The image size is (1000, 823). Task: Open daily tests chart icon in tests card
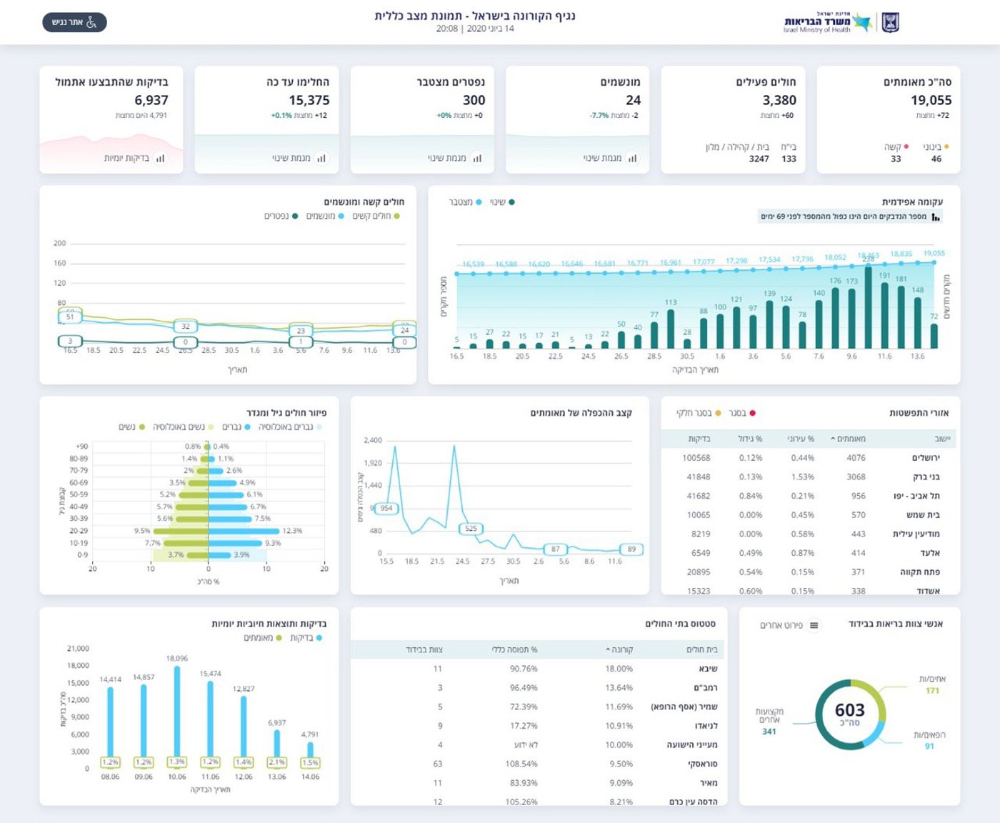(x=160, y=159)
